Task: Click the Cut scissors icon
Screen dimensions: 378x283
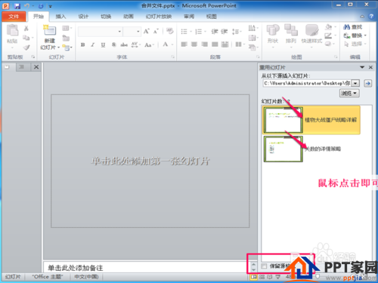Action: tap(26, 29)
